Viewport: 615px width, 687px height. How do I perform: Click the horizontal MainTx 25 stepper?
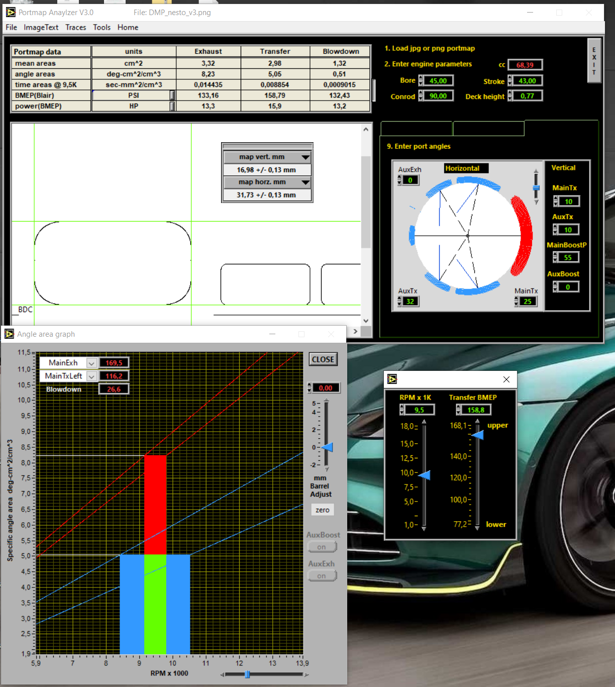(x=517, y=302)
